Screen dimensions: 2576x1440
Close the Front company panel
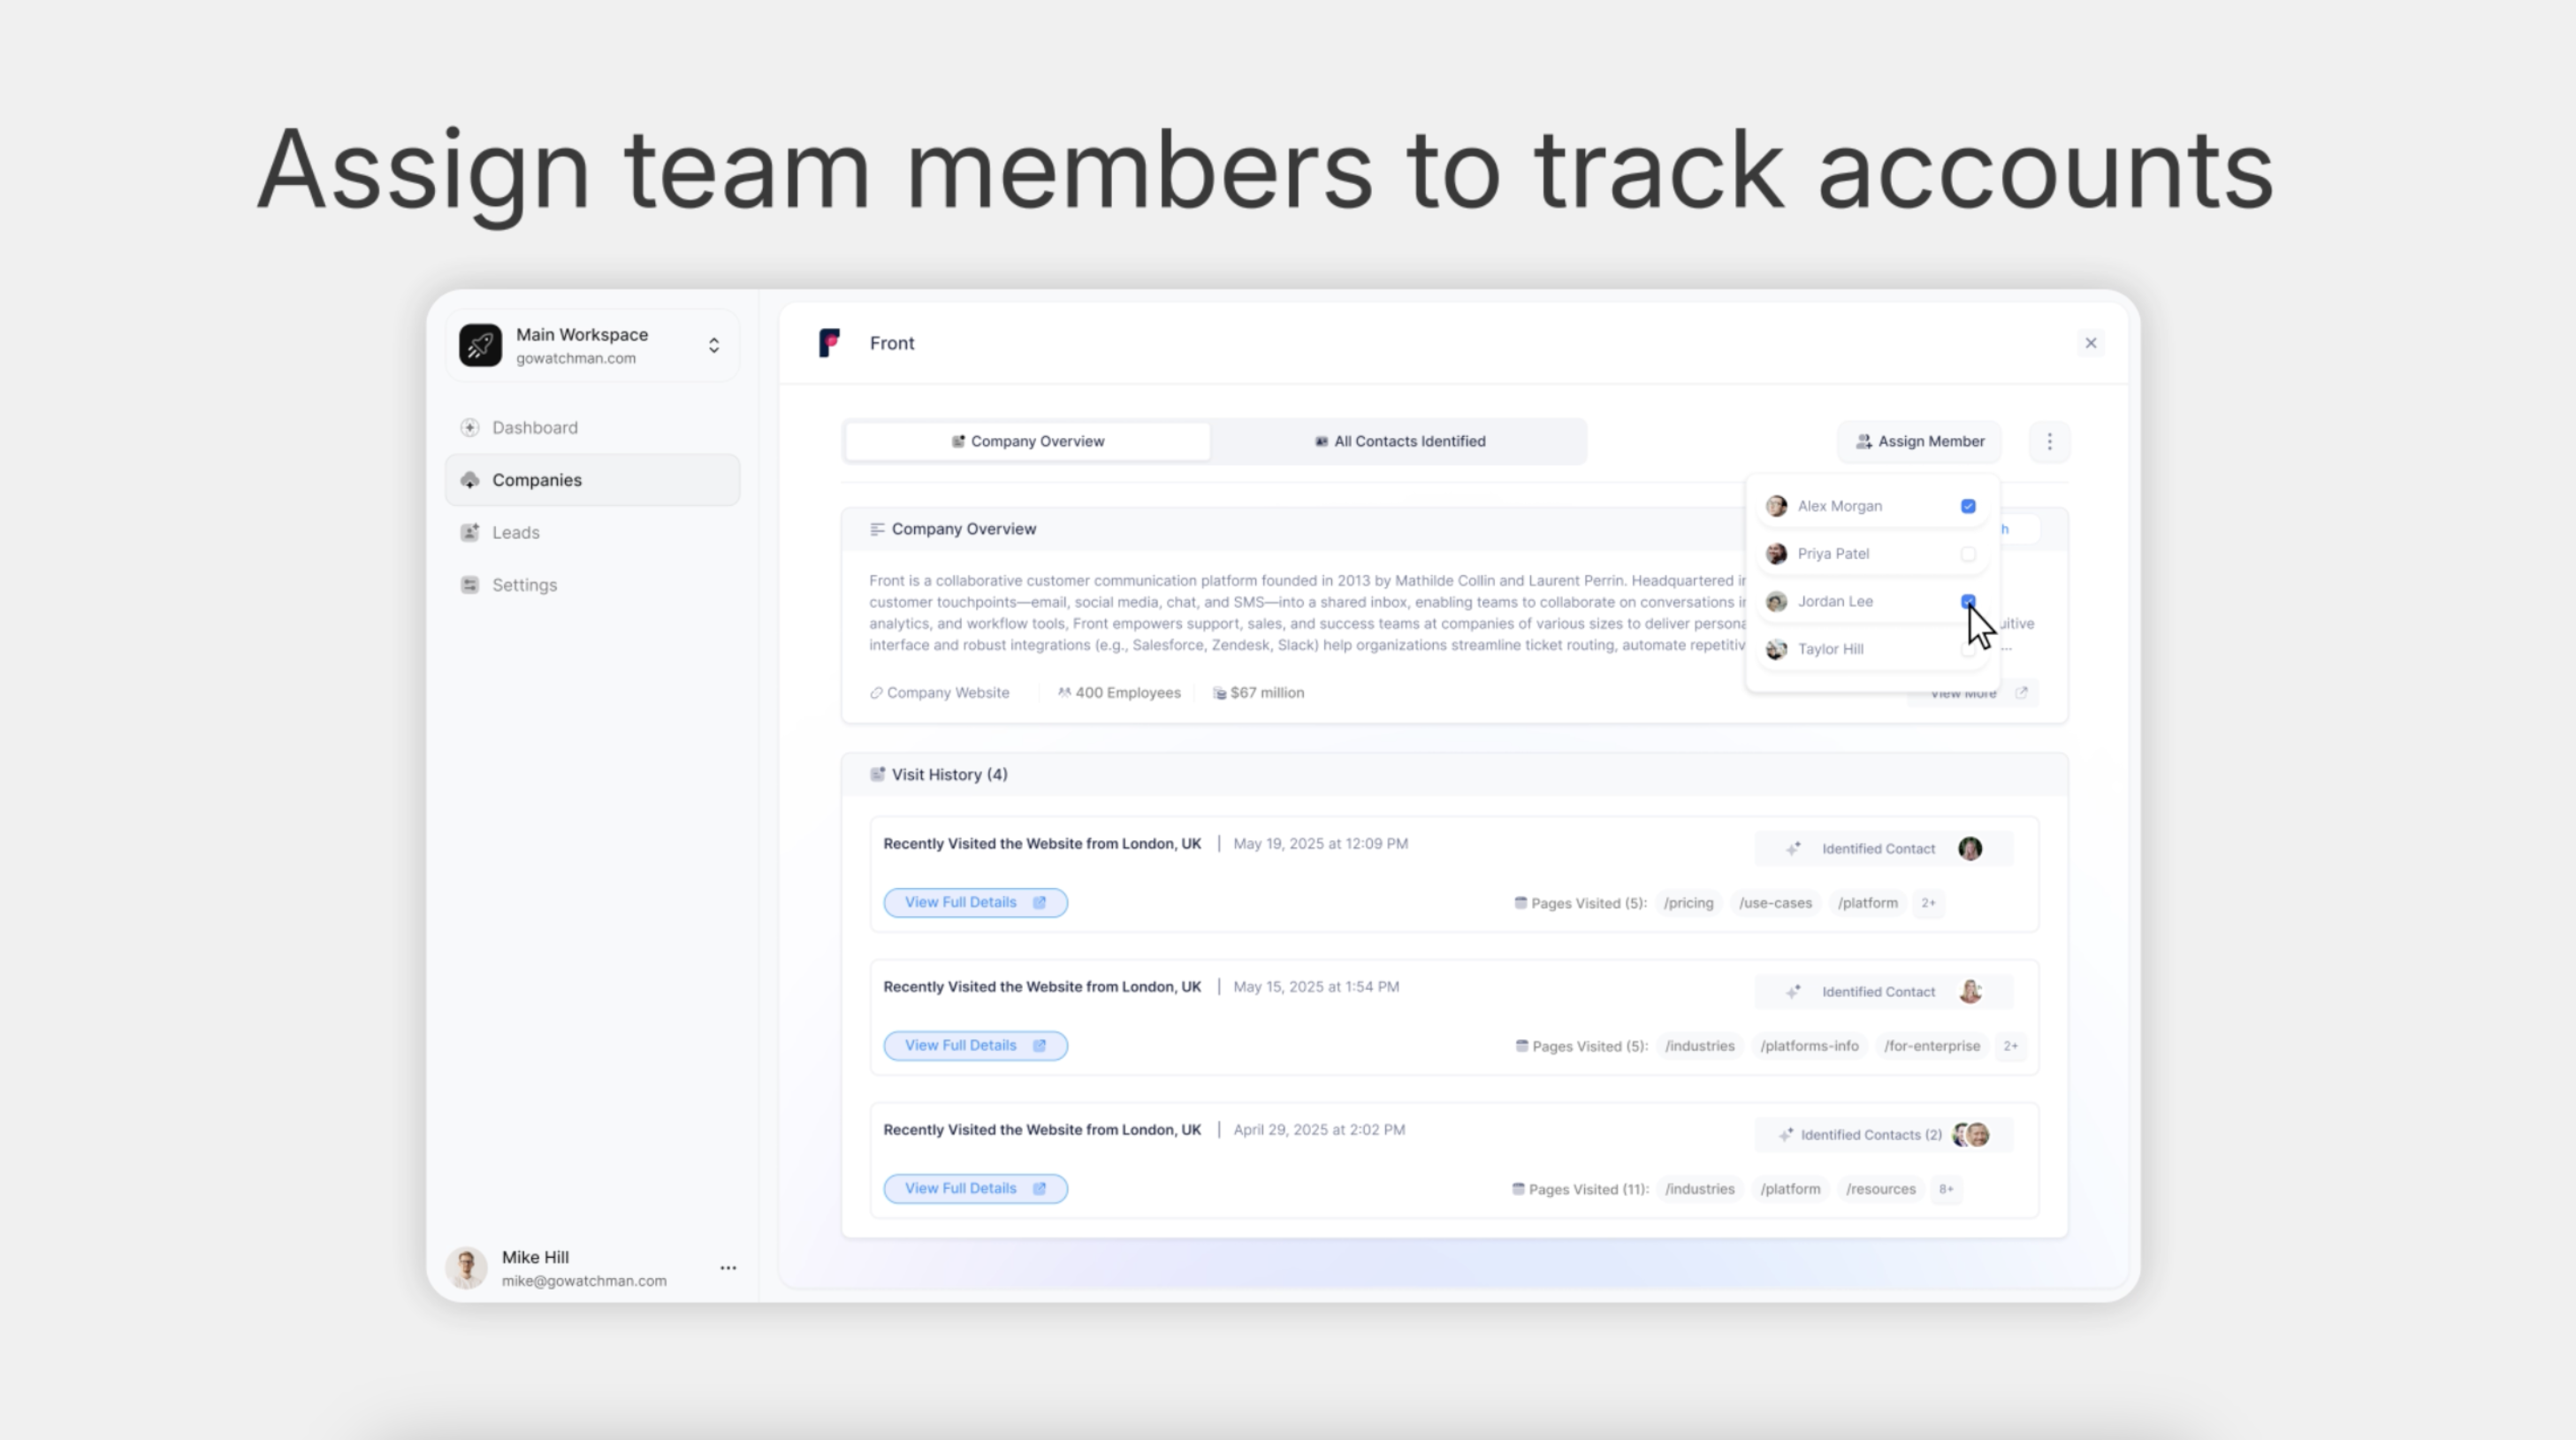click(x=2090, y=343)
